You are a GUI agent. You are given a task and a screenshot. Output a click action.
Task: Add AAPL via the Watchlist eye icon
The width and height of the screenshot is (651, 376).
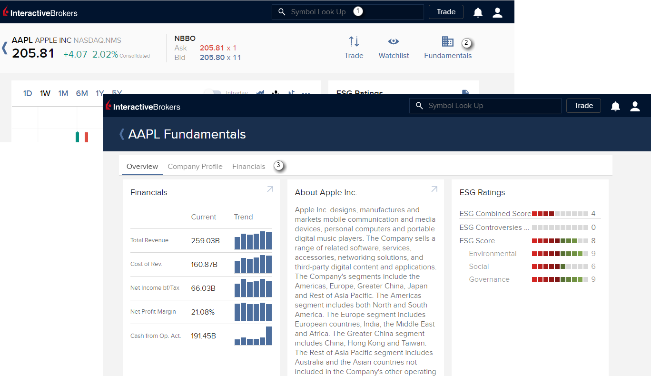(394, 42)
